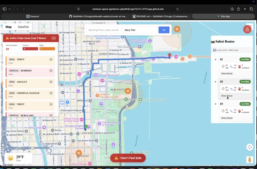The width and height of the screenshot is (257, 169).
Task: Switch to the README.md Codespaces tab
Action: pyautogui.click(x=161, y=16)
